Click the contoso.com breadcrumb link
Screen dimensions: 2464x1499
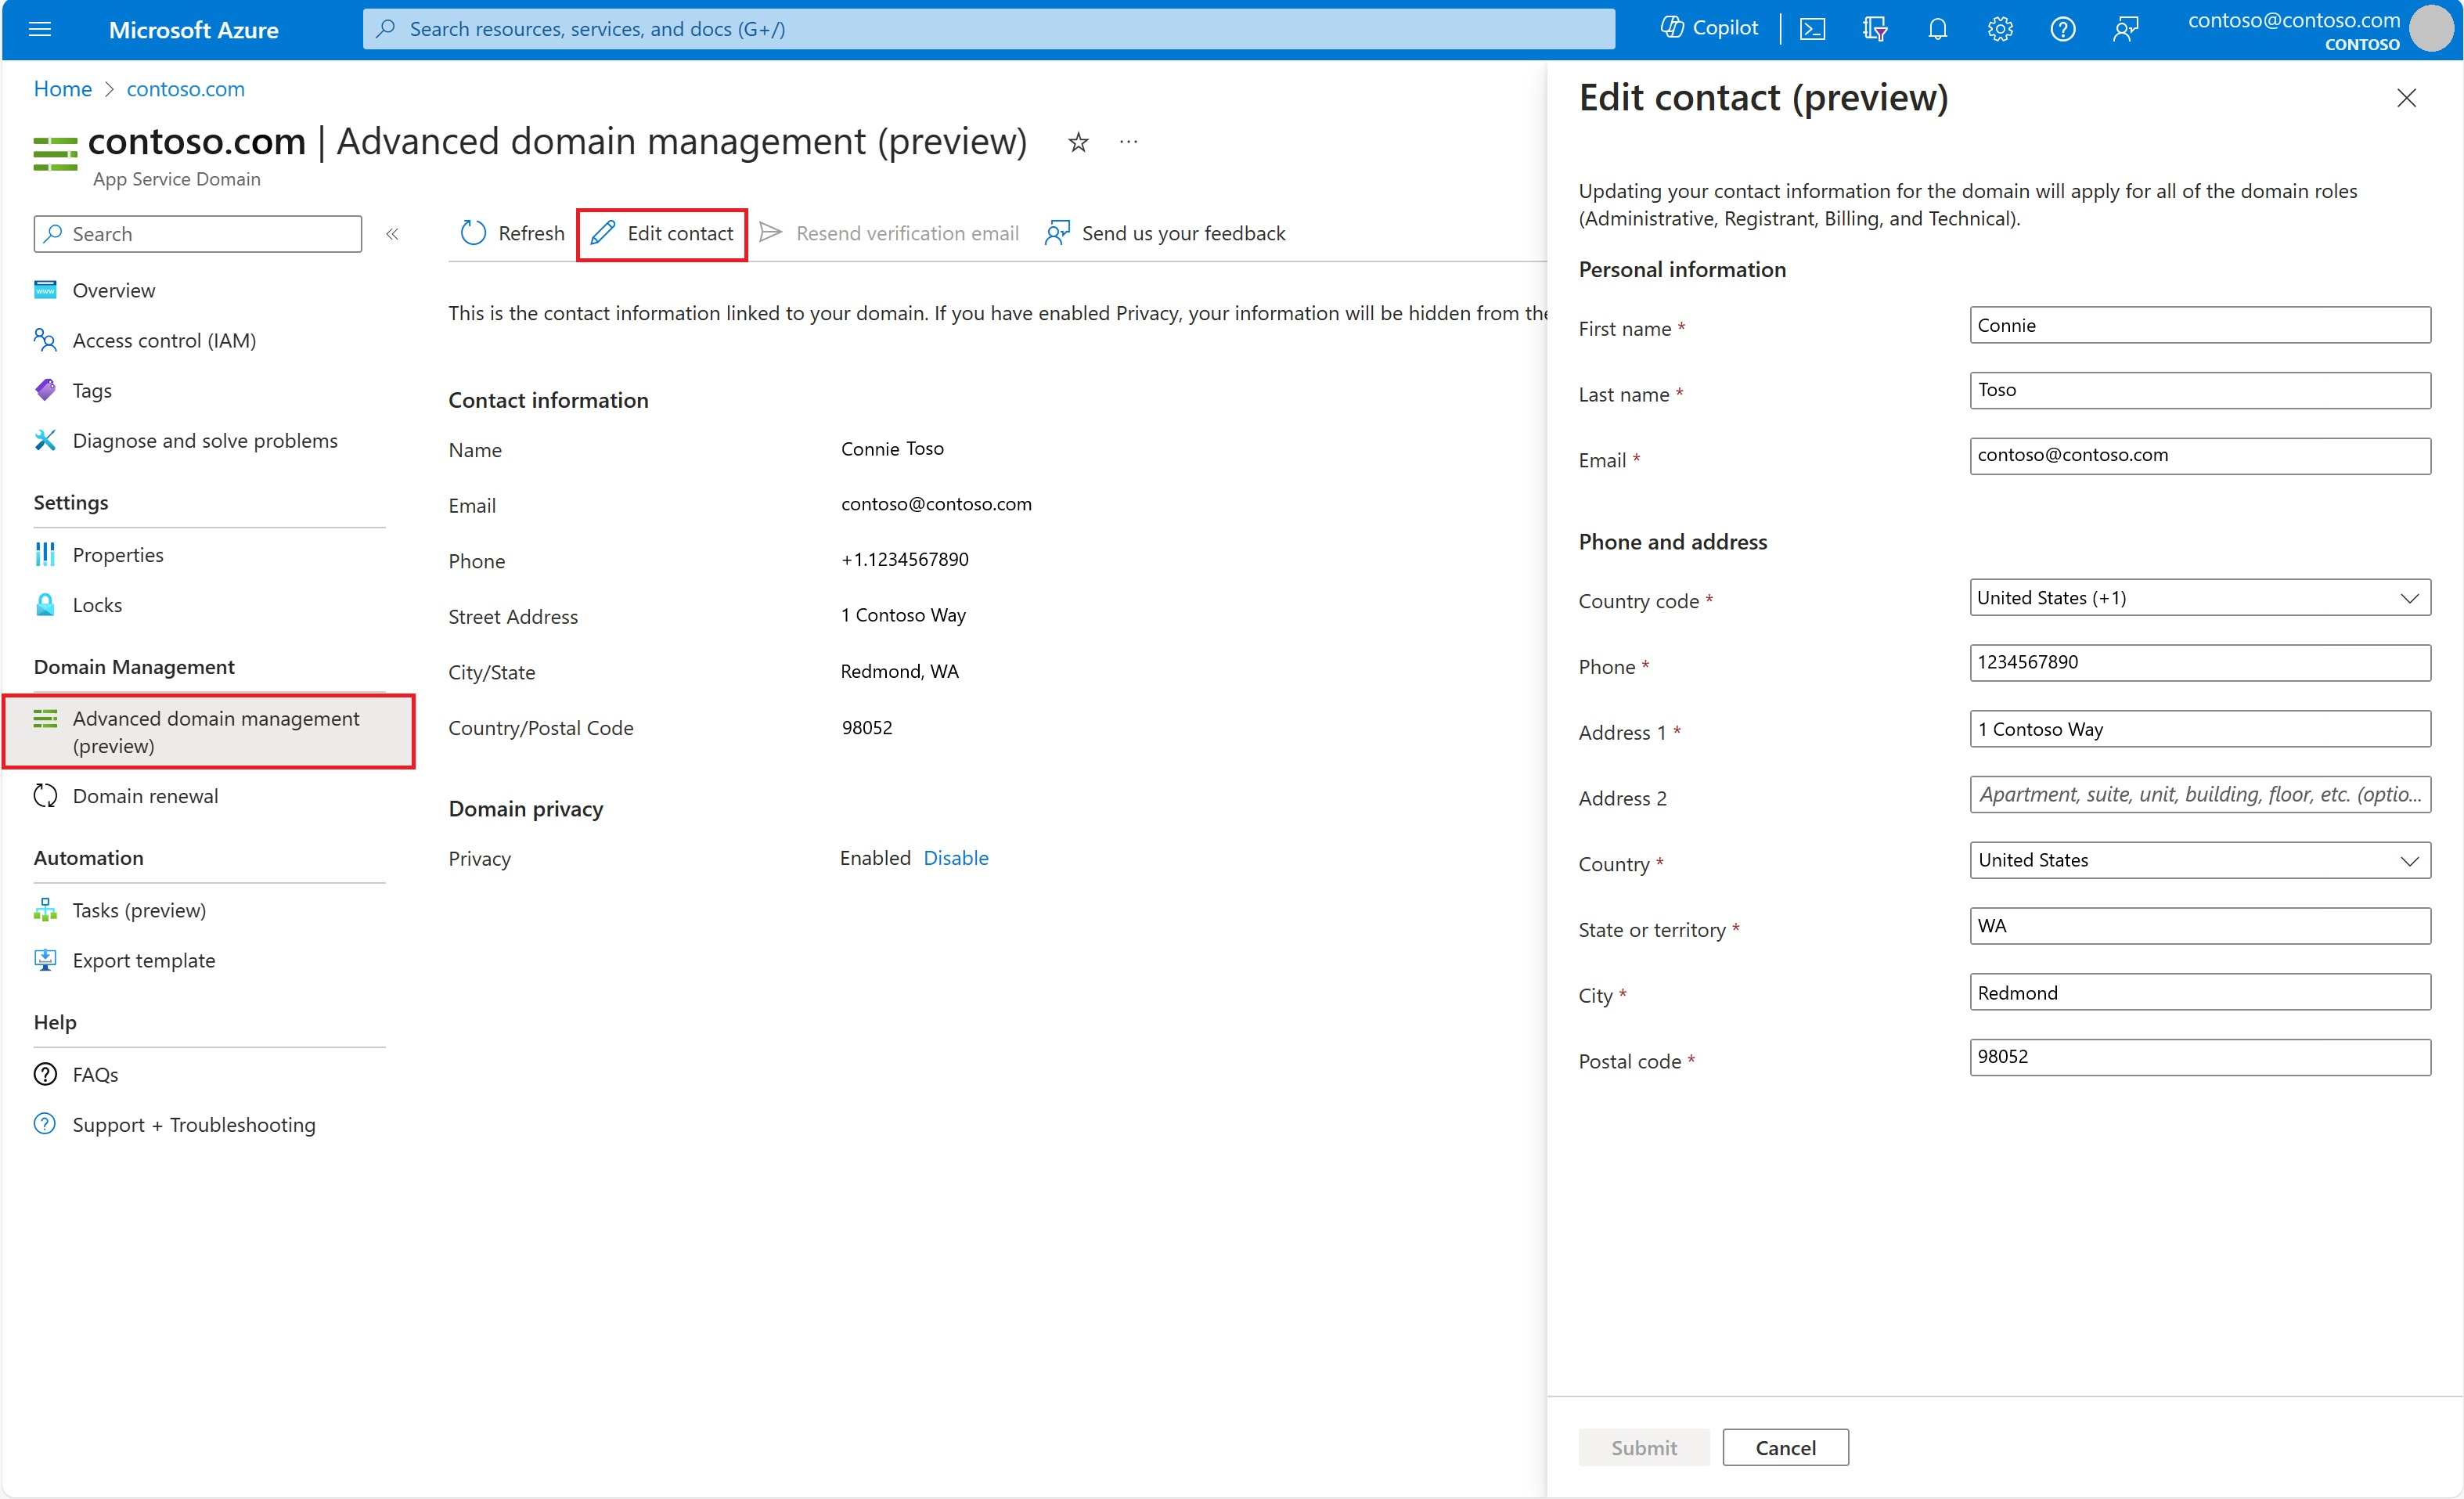coord(183,88)
